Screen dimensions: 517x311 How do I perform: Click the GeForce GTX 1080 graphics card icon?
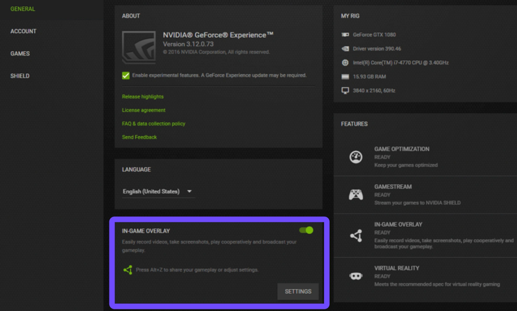tap(345, 35)
